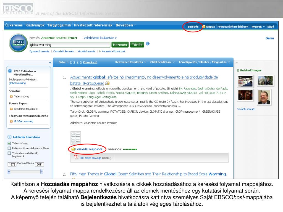
Task: Click the Egyszerű keresés link
Action: 39,51
